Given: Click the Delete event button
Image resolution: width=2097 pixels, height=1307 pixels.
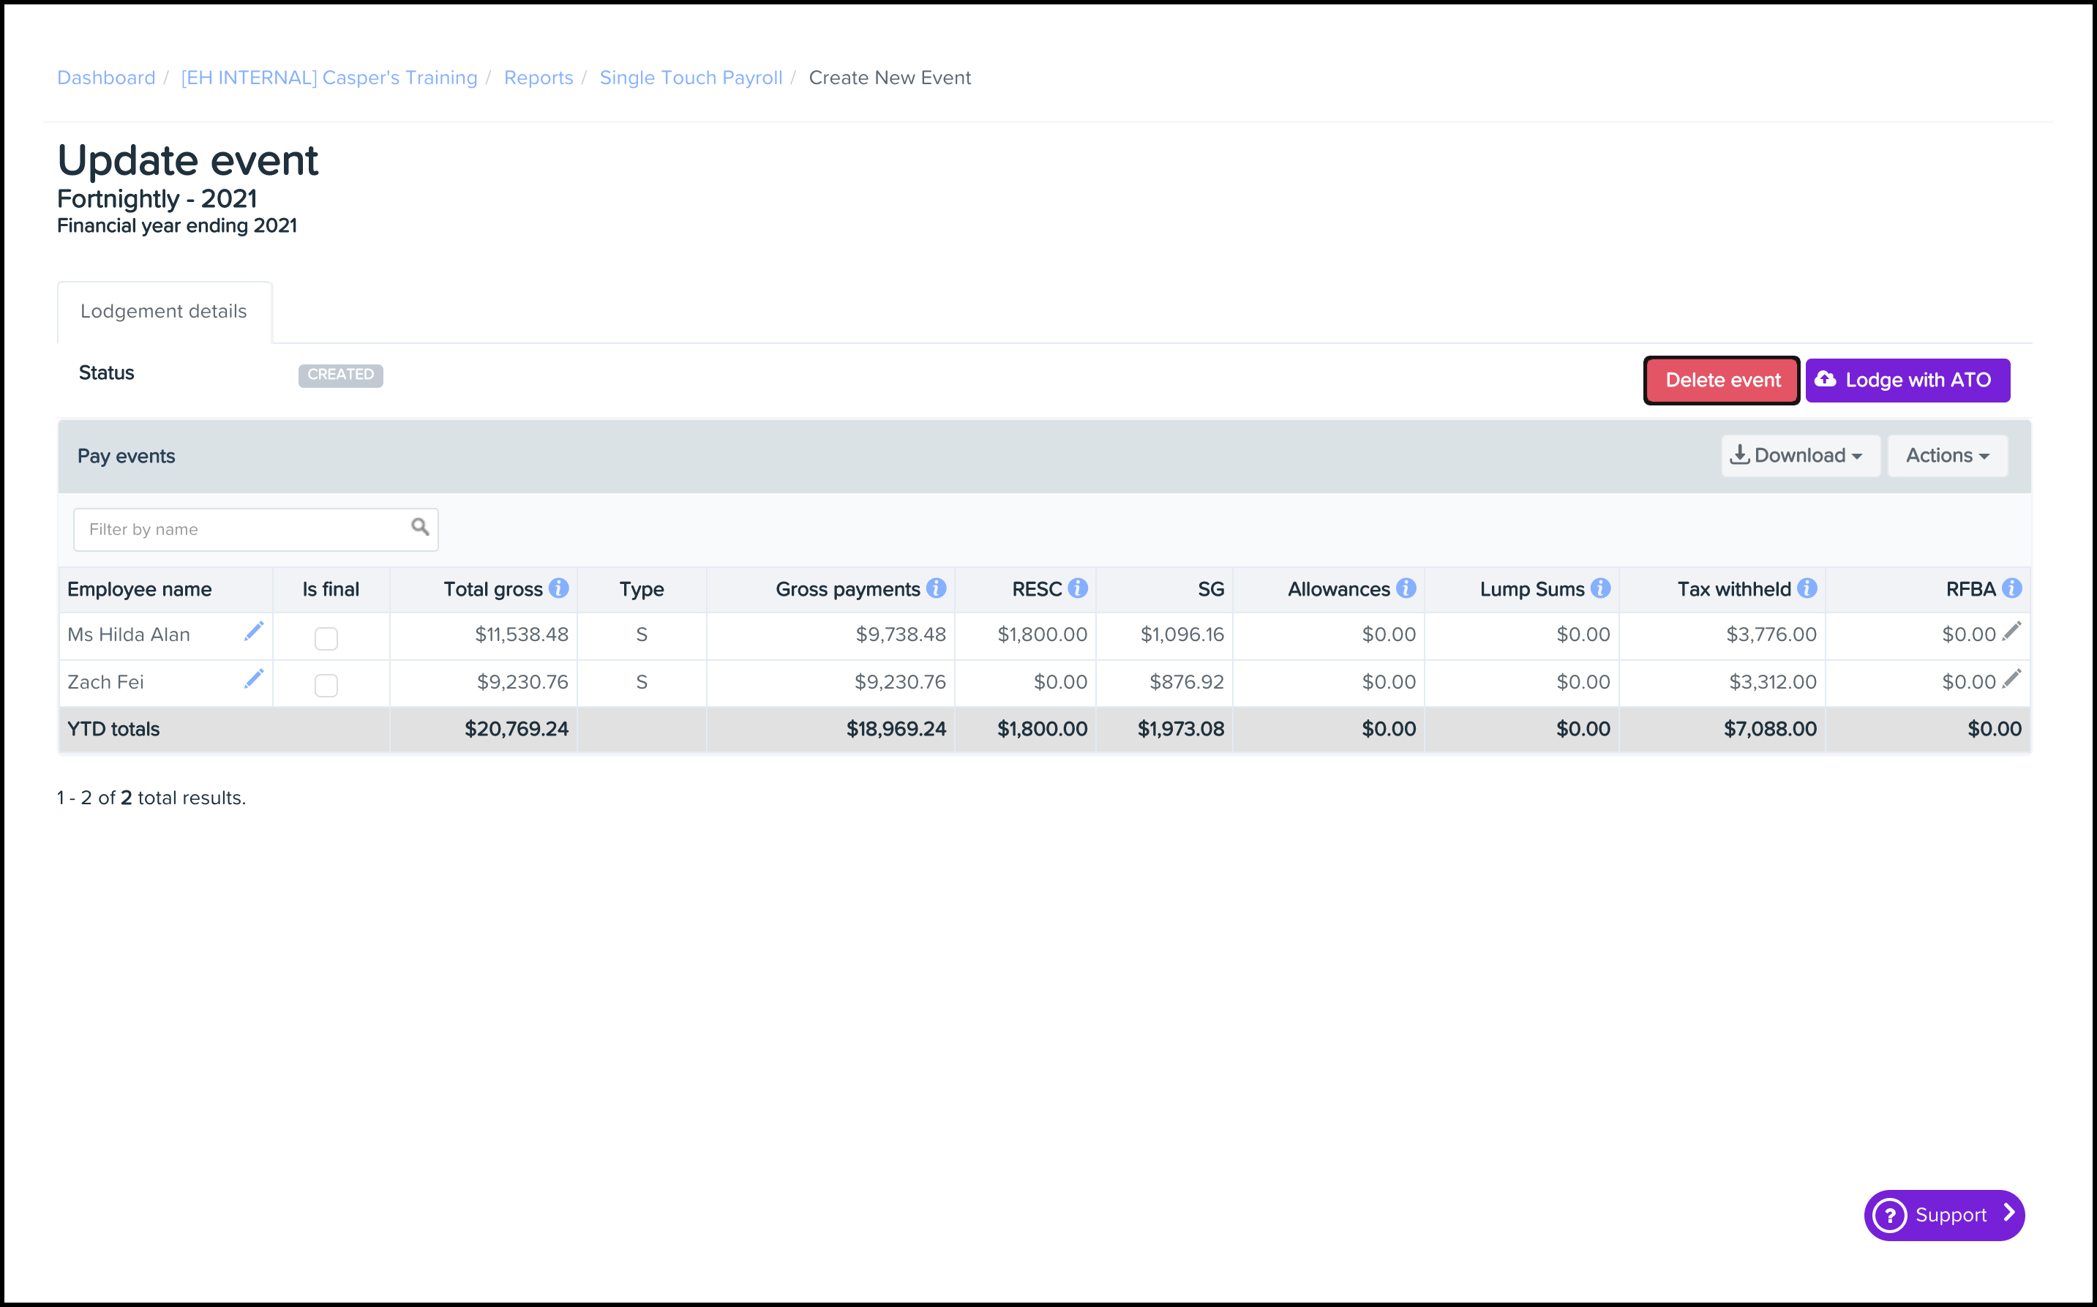Looking at the screenshot, I should coord(1722,381).
